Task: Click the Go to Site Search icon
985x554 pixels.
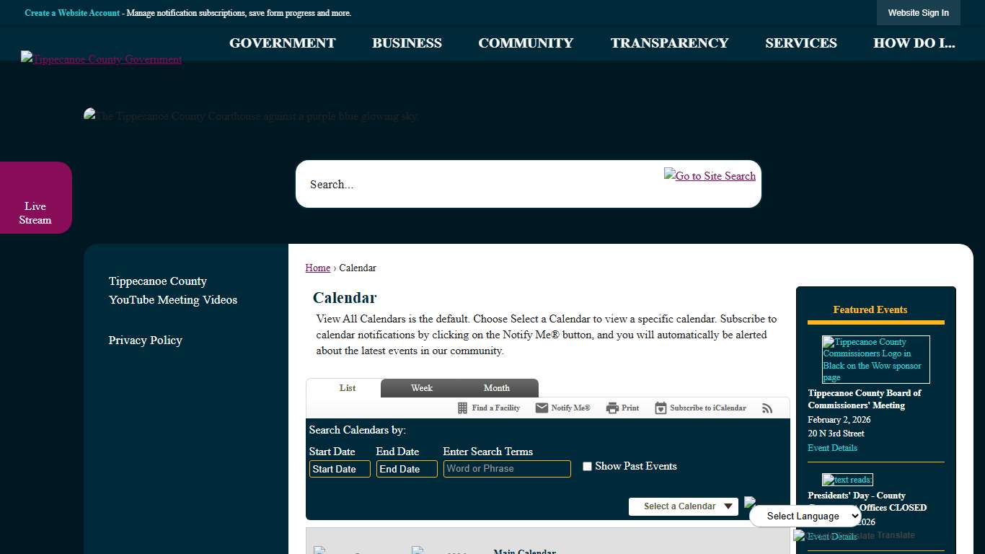Action: tap(710, 175)
